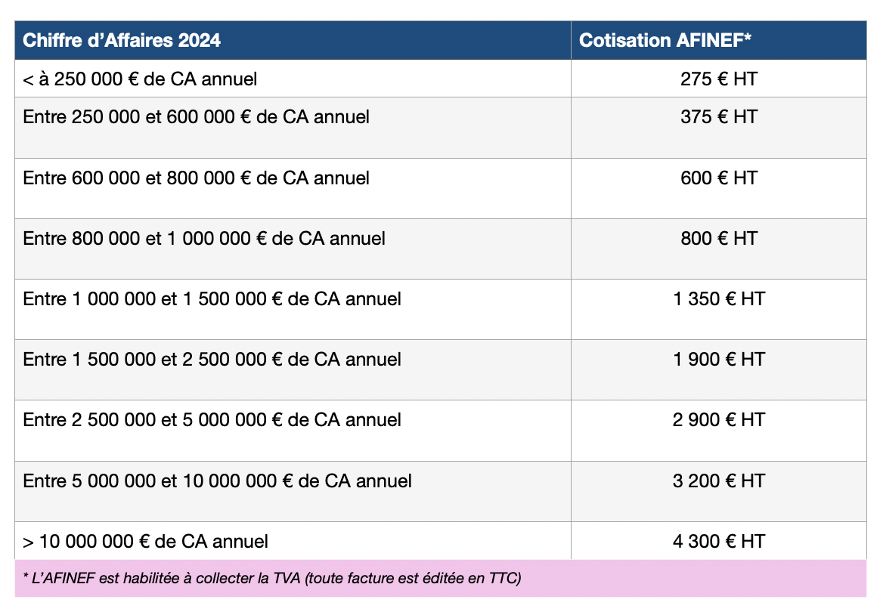The height and width of the screenshot is (615, 880).
Task: Click the '275 € HT' fee cell
Action: [x=718, y=79]
